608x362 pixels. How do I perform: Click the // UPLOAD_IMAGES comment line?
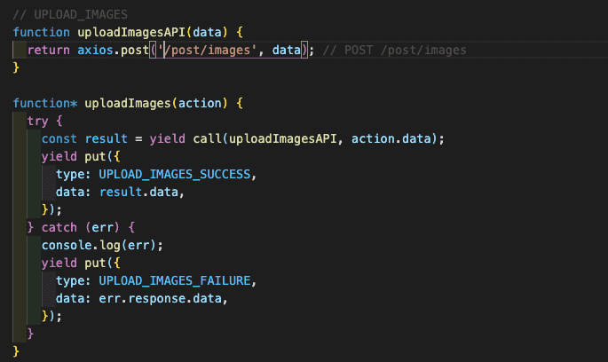tap(70, 13)
